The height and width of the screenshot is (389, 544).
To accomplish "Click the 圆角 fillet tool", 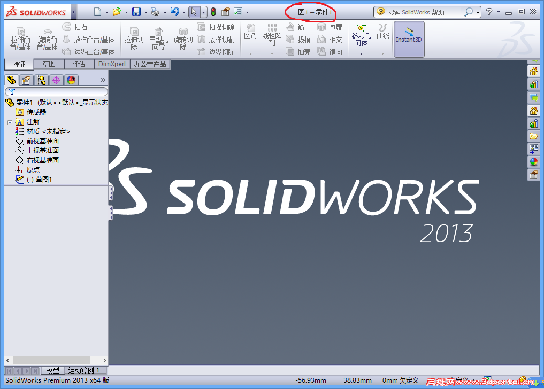I will coord(250,32).
